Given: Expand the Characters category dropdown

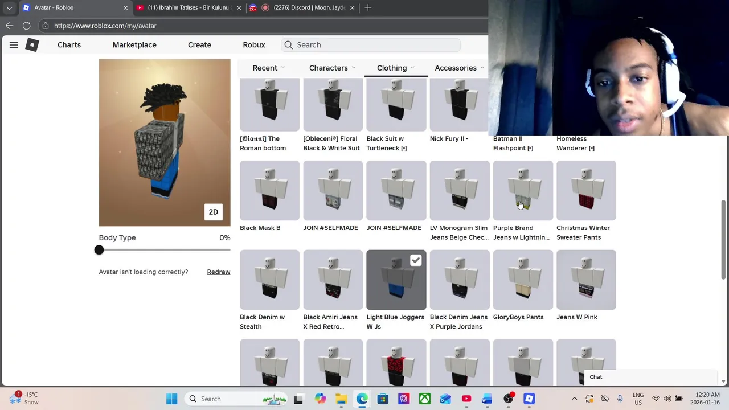Looking at the screenshot, I should pyautogui.click(x=332, y=68).
